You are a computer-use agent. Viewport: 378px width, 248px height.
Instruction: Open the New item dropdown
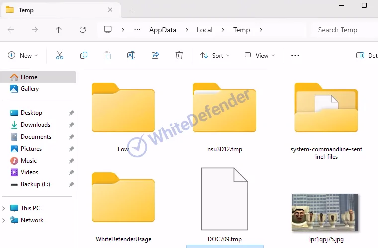(x=23, y=56)
